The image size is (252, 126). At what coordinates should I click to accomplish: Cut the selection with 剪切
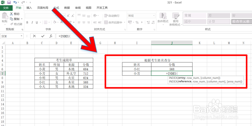point(15,14)
